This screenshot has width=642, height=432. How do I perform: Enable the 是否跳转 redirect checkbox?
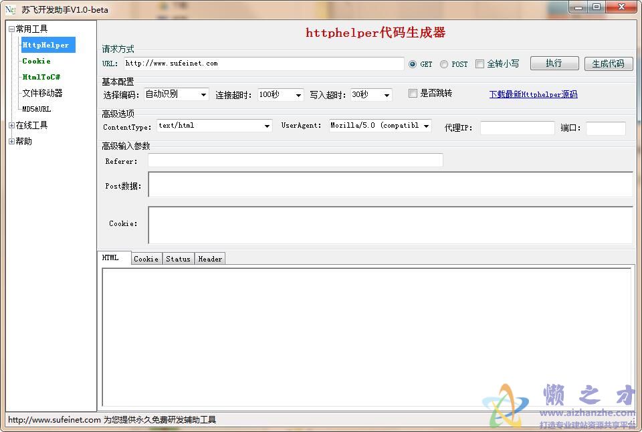point(413,94)
